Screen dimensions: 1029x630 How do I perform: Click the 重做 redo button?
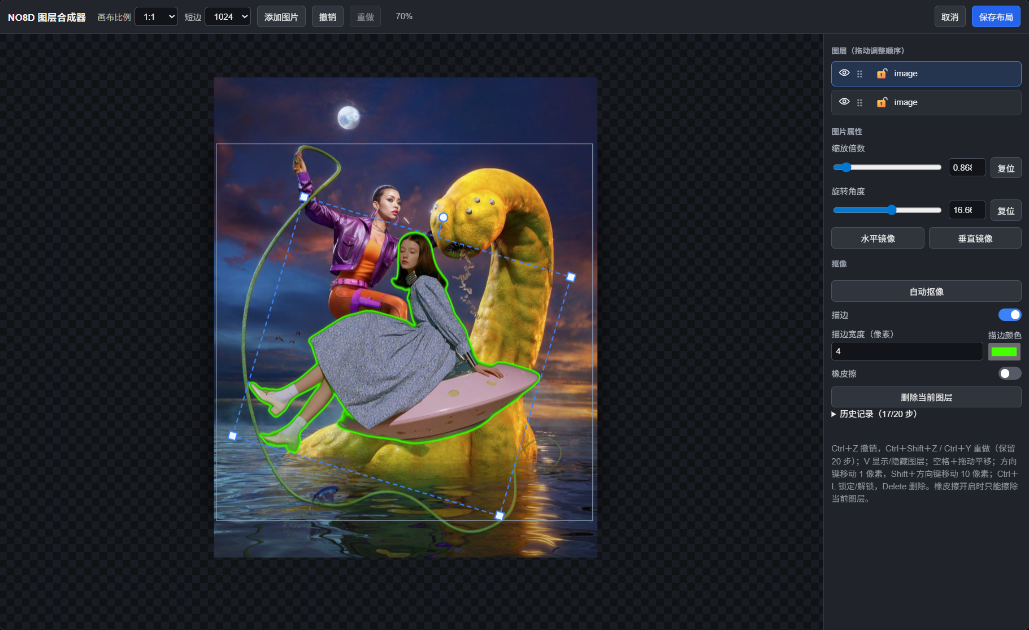point(366,16)
